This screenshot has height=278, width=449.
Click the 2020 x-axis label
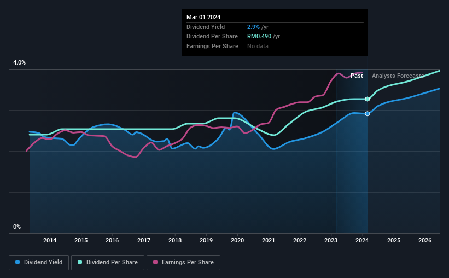click(237, 240)
